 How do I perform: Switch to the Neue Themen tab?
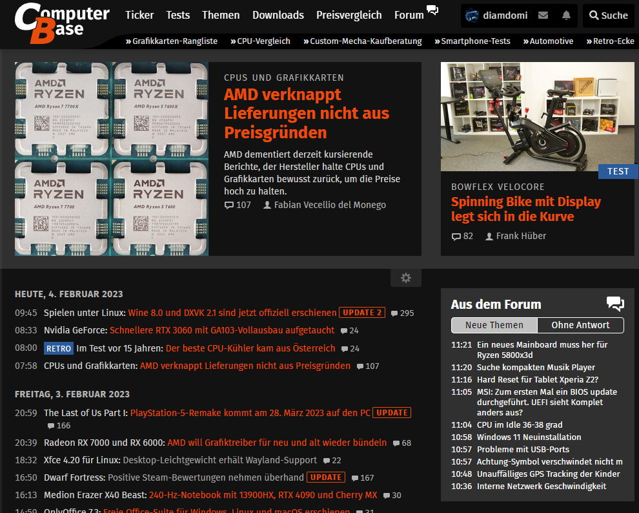pos(494,325)
